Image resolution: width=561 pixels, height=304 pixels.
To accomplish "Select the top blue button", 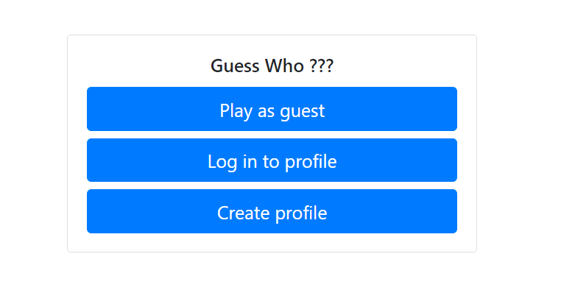I will 272,109.
